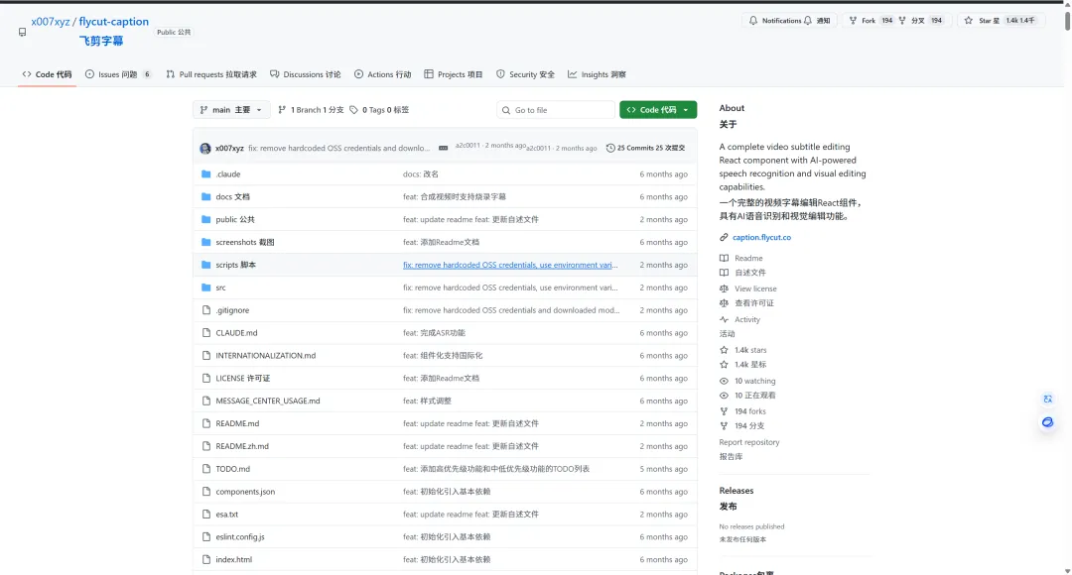Open components.json file
This screenshot has height=575, width=1072.
tap(245, 491)
